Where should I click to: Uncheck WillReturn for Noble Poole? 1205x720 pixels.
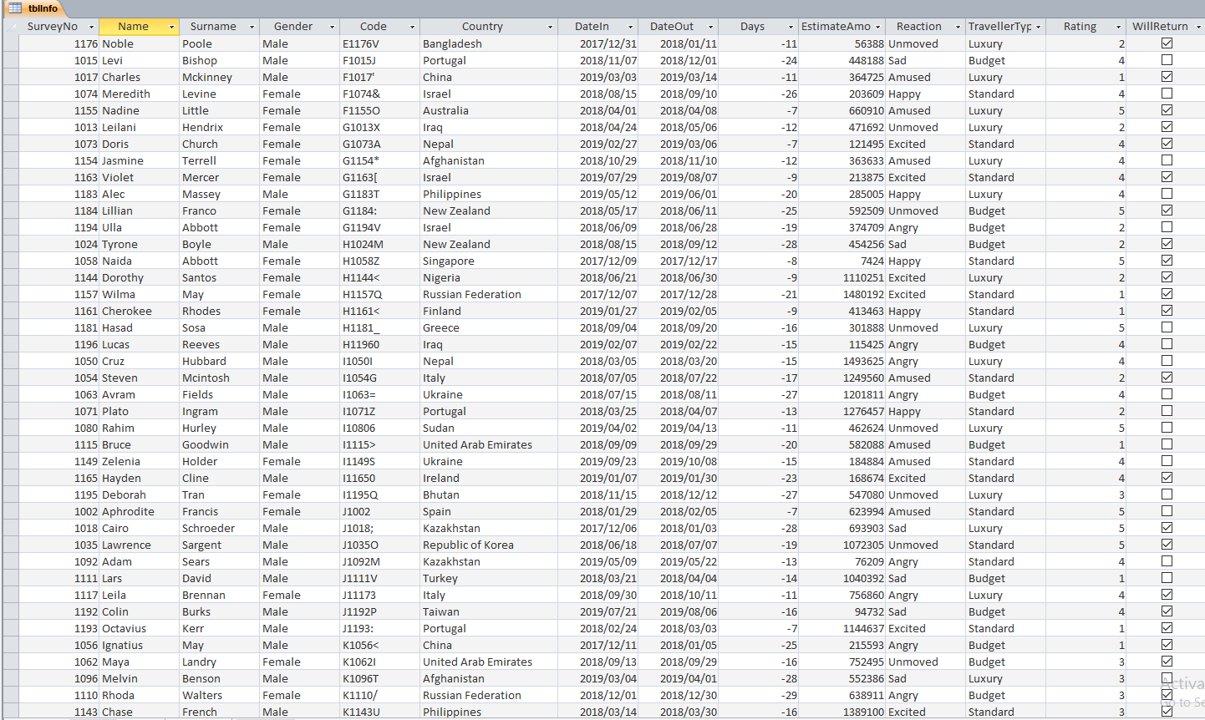pos(1167,43)
